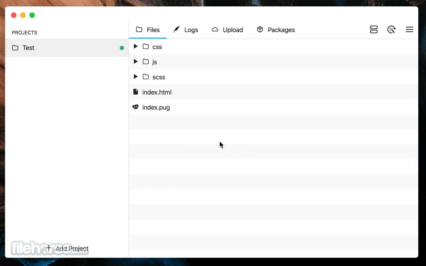The height and width of the screenshot is (266, 426).
Task: Expand the css folder arrow
Action: [135, 46]
